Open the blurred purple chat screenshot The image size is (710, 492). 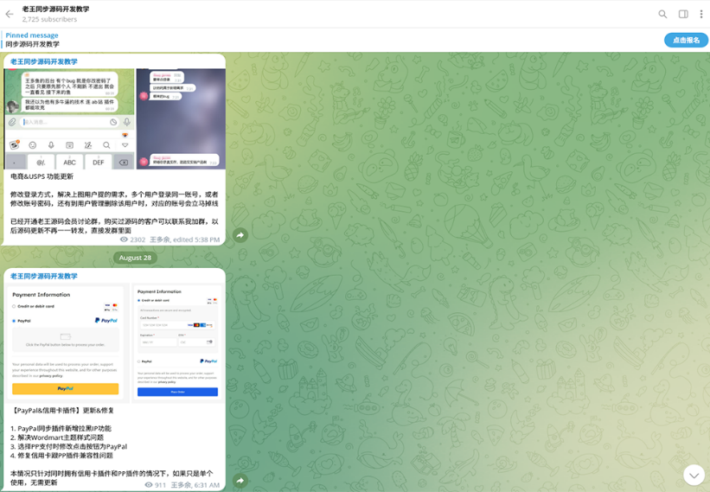pyautogui.click(x=181, y=118)
